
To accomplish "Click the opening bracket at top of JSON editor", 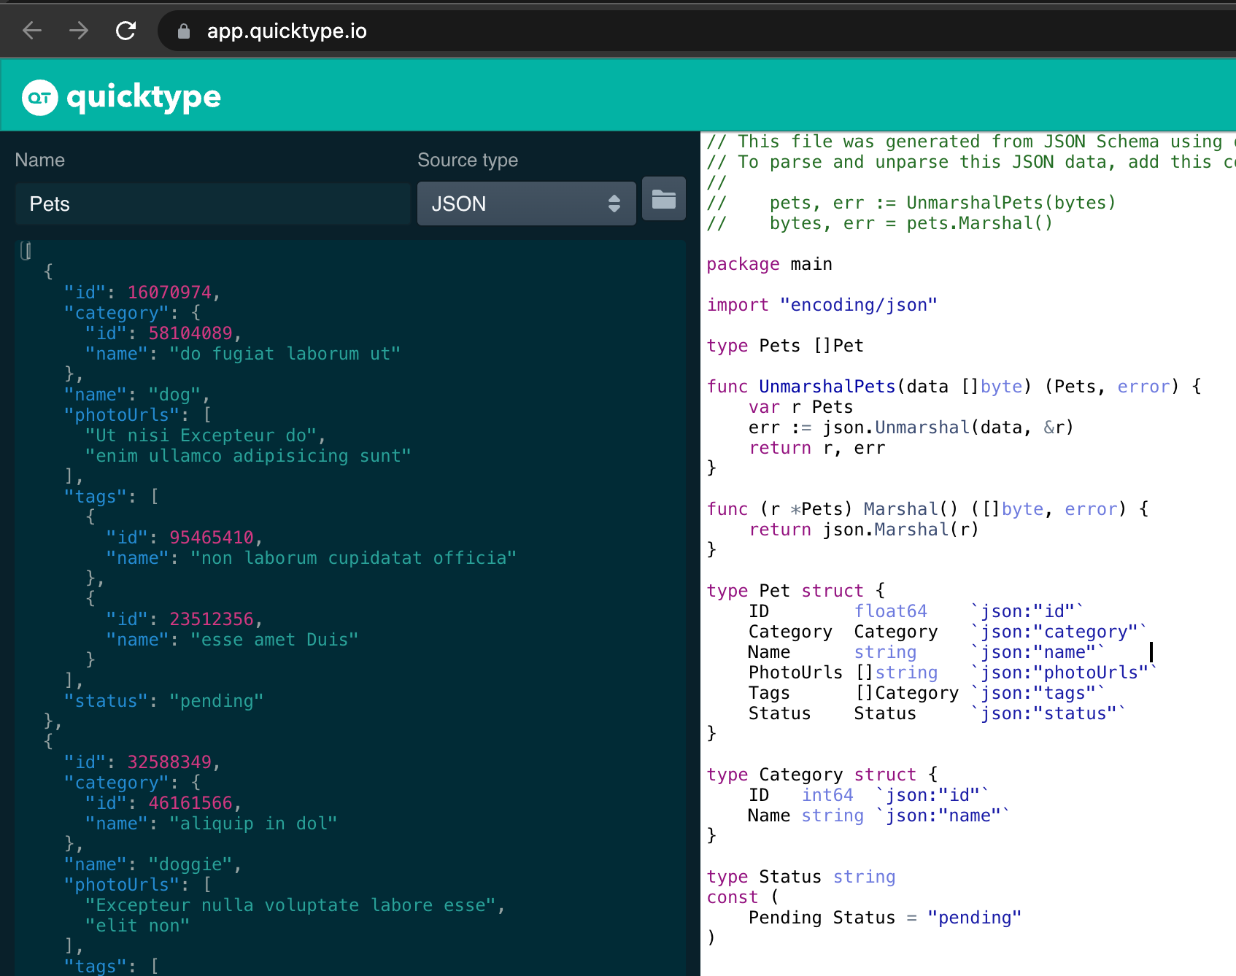I will coord(26,252).
